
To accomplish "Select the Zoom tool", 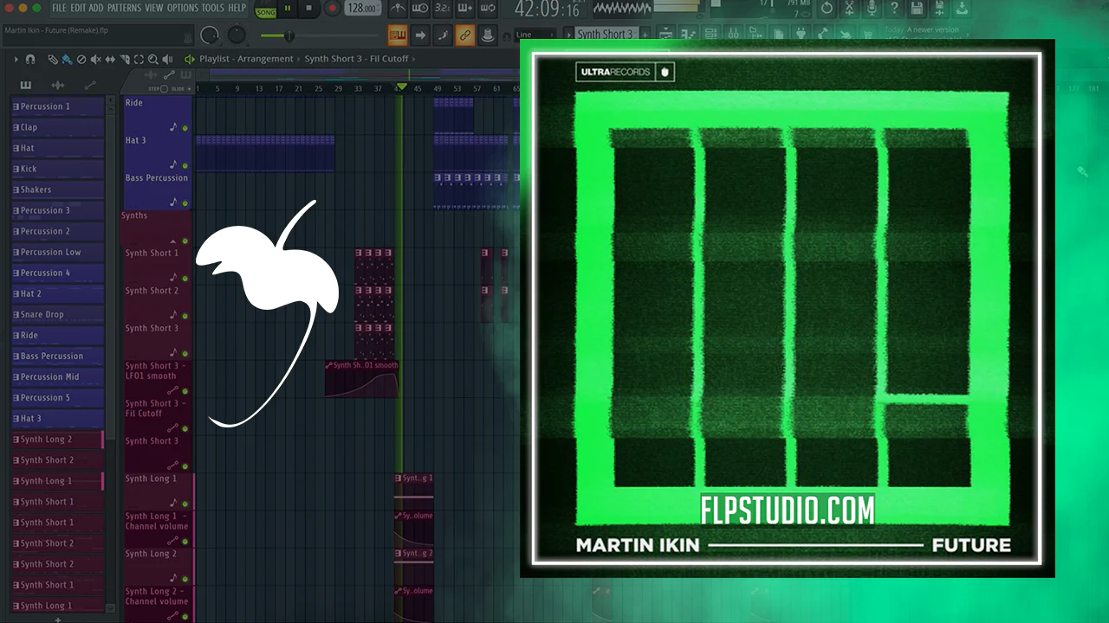I will (x=153, y=59).
